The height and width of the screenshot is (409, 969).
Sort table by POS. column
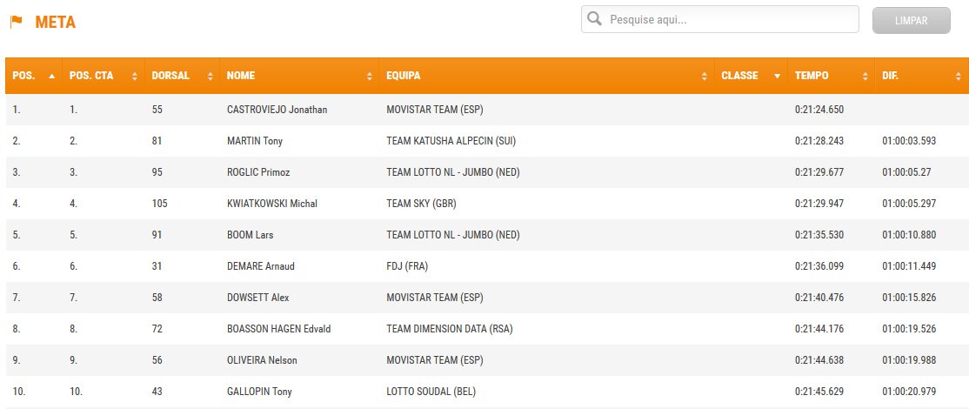[34, 76]
